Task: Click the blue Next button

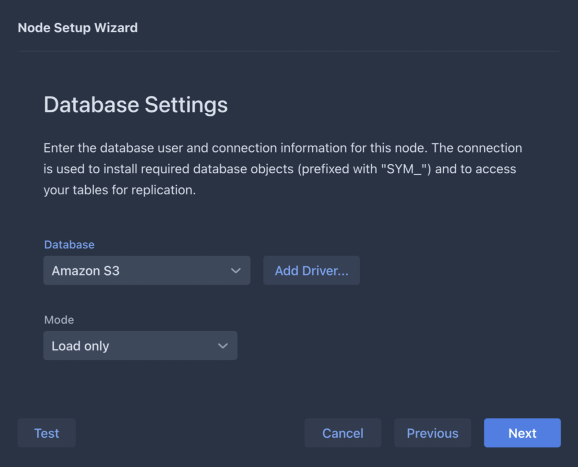Action: (x=522, y=433)
